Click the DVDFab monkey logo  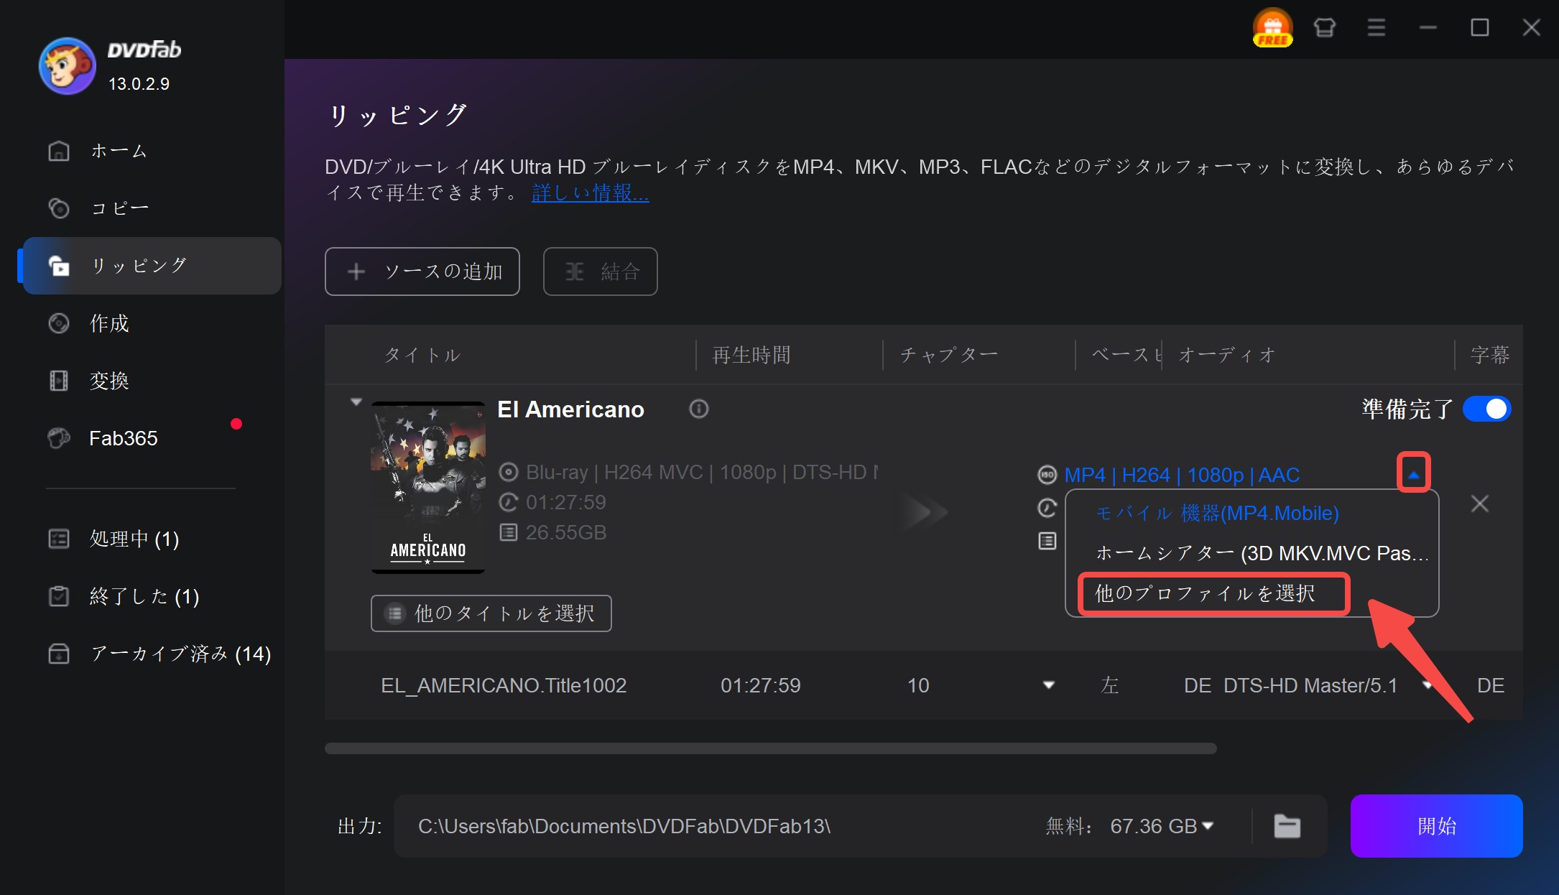click(x=67, y=66)
